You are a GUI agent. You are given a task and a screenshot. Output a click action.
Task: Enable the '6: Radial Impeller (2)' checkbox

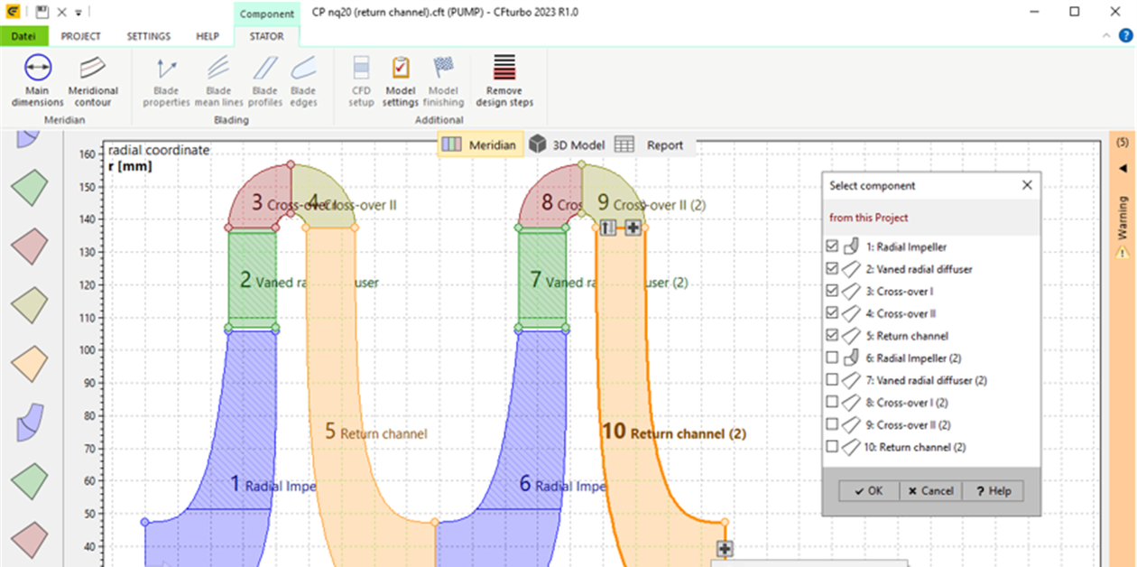831,358
